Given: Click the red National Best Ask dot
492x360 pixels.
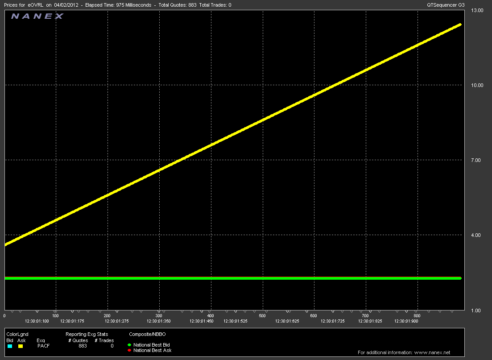Looking at the screenshot, I should 129,351.
